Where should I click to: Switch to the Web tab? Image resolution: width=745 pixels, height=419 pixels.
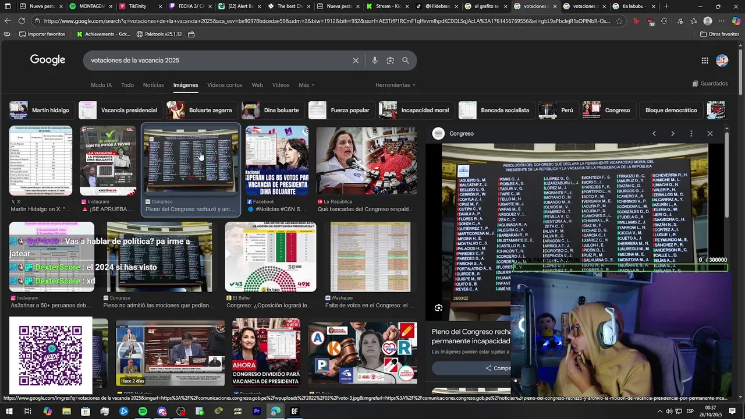tap(257, 85)
